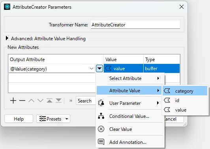
Task: Click the move row up arrow icon
Action: coord(31,101)
